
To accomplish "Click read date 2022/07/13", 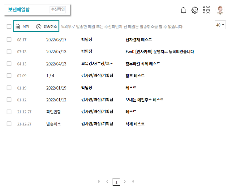I will coord(56,52).
